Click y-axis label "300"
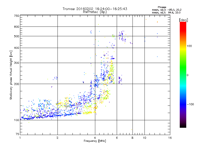 click(x=16, y=63)
